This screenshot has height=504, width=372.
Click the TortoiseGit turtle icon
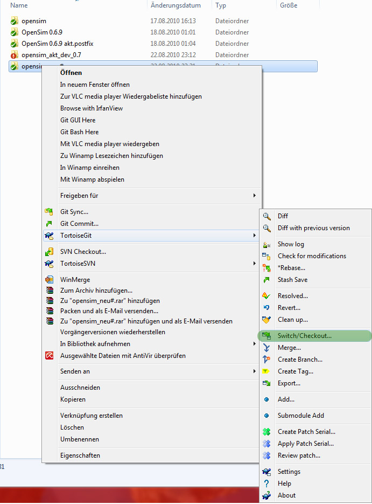click(x=49, y=236)
